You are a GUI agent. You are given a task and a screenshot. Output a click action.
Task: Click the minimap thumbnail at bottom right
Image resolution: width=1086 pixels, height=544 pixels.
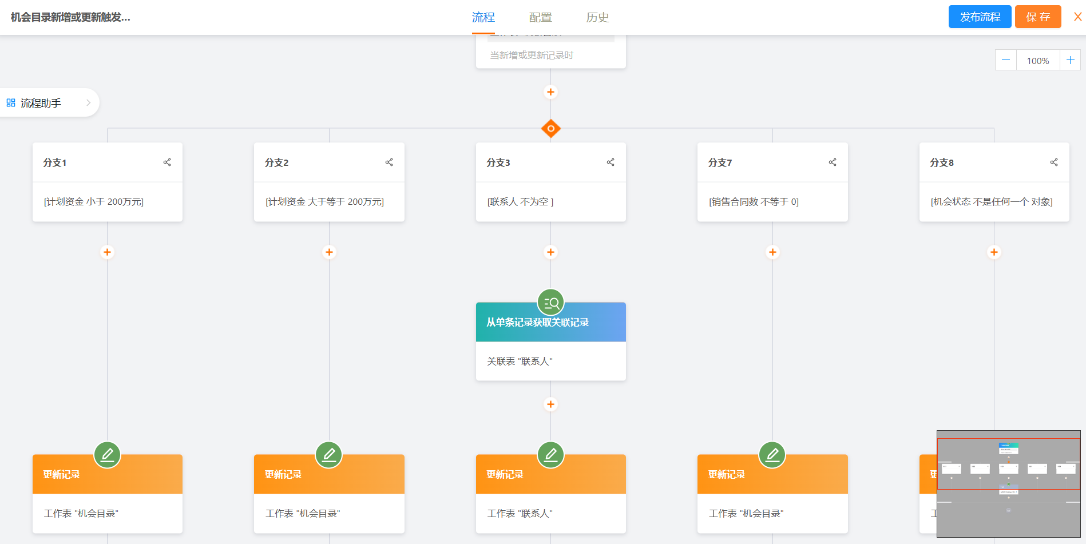tap(1009, 483)
